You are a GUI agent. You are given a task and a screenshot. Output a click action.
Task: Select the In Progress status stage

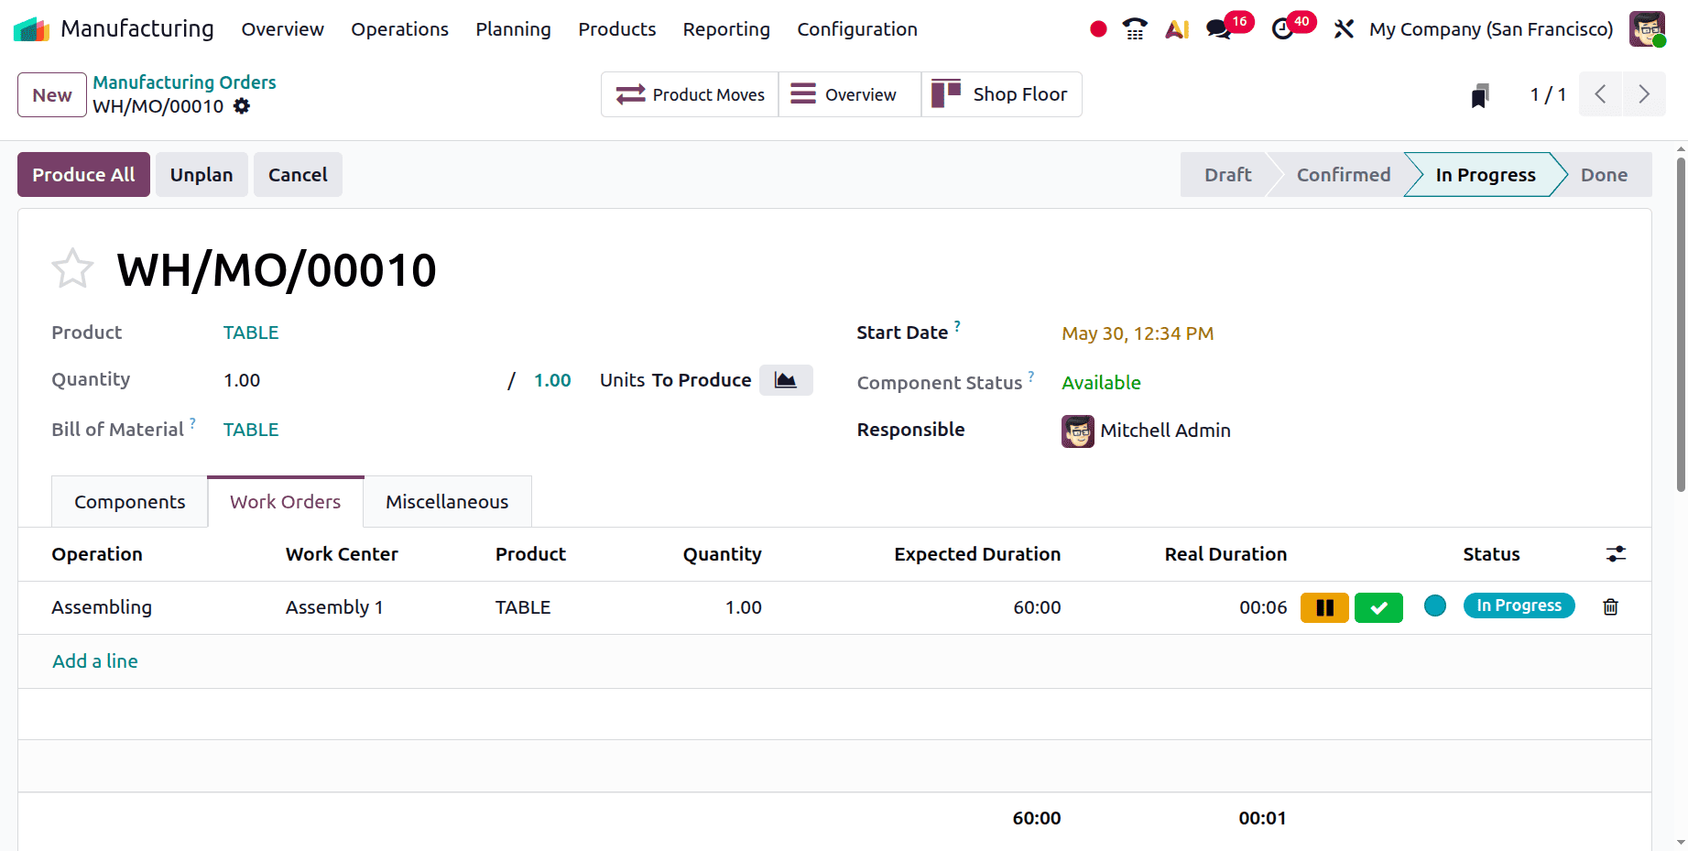1486,175
